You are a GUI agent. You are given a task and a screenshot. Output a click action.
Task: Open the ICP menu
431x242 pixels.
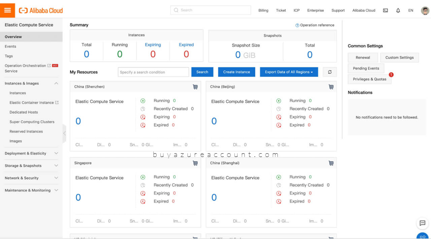coord(297,10)
